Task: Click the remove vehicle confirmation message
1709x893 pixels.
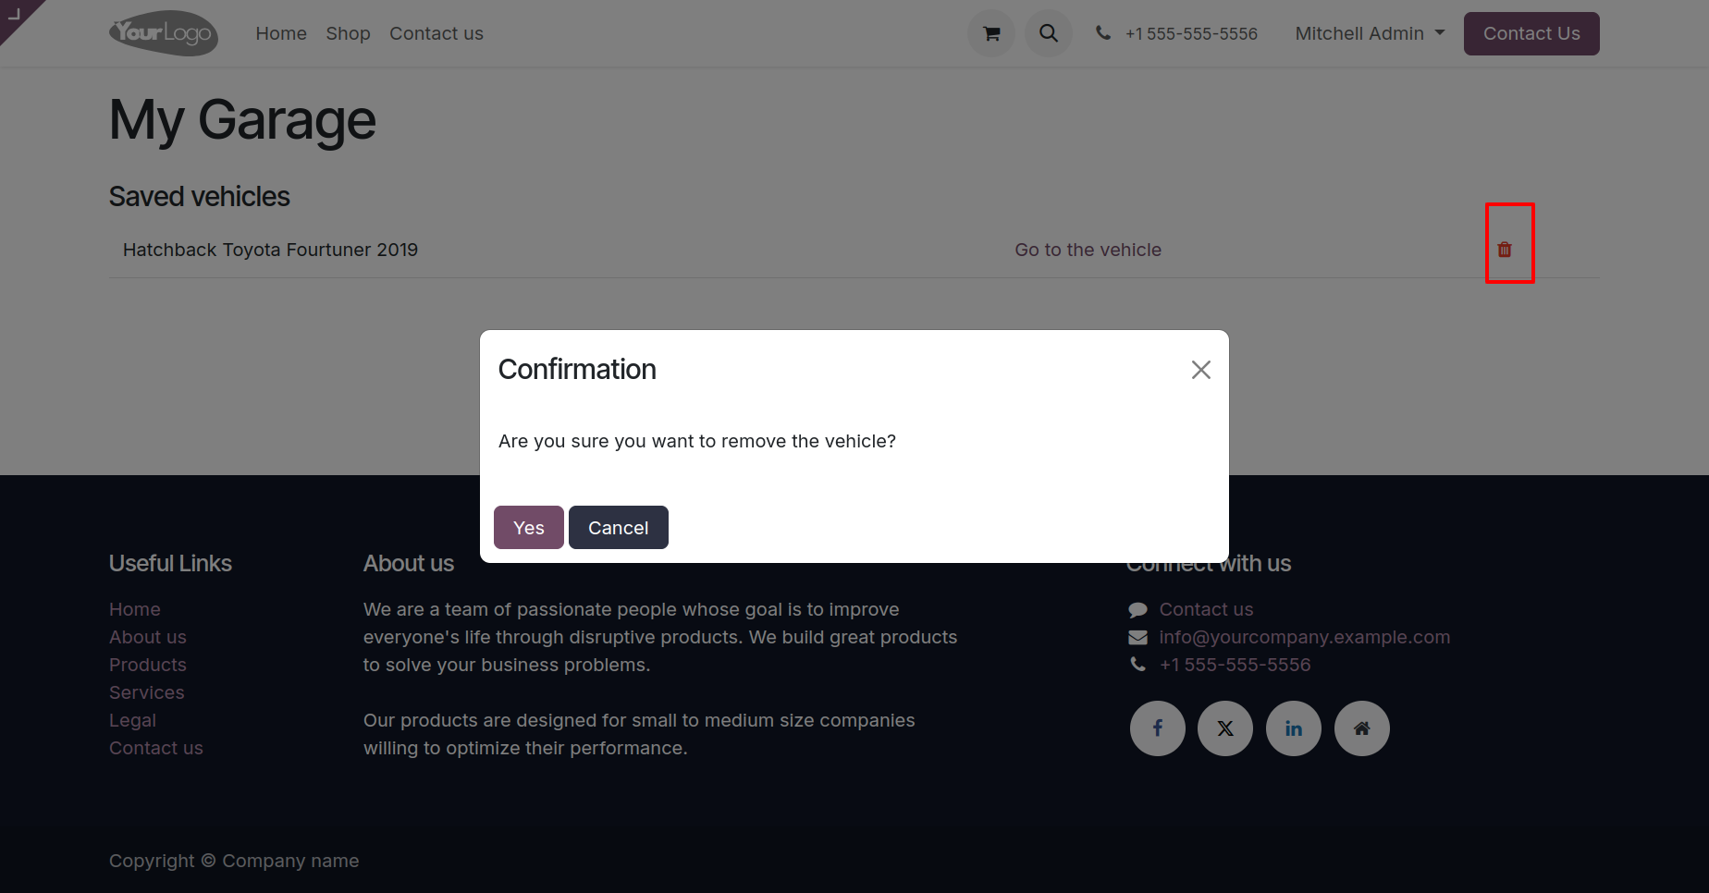Action: 697,441
